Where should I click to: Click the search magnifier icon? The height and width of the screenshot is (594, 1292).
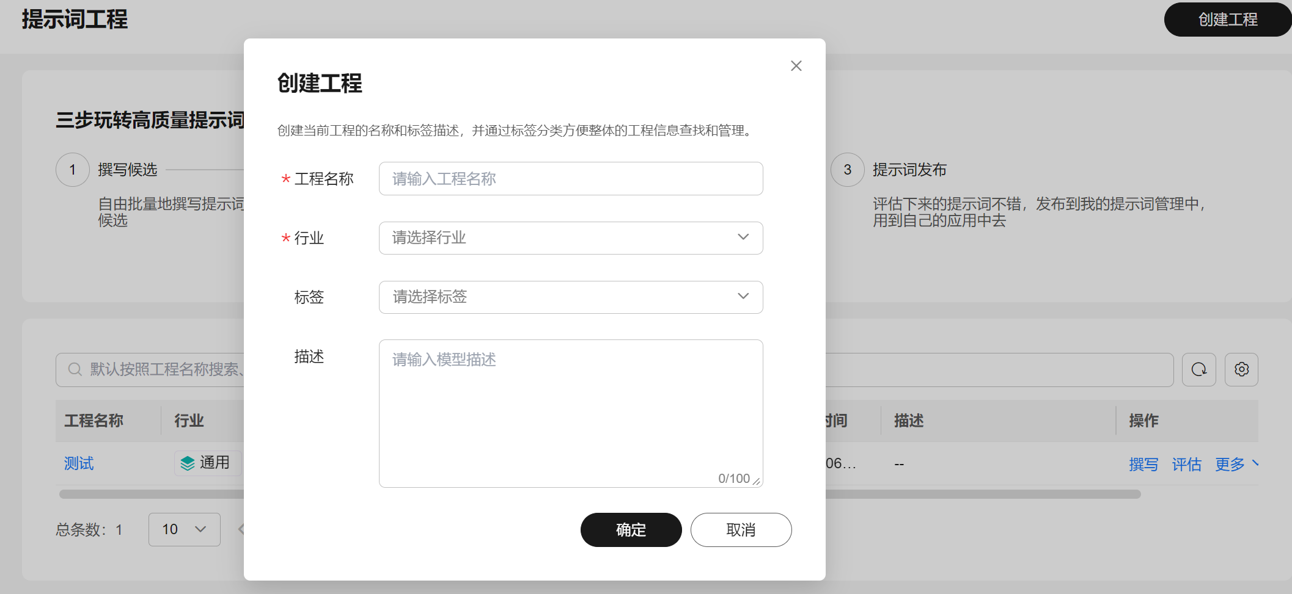[75, 369]
